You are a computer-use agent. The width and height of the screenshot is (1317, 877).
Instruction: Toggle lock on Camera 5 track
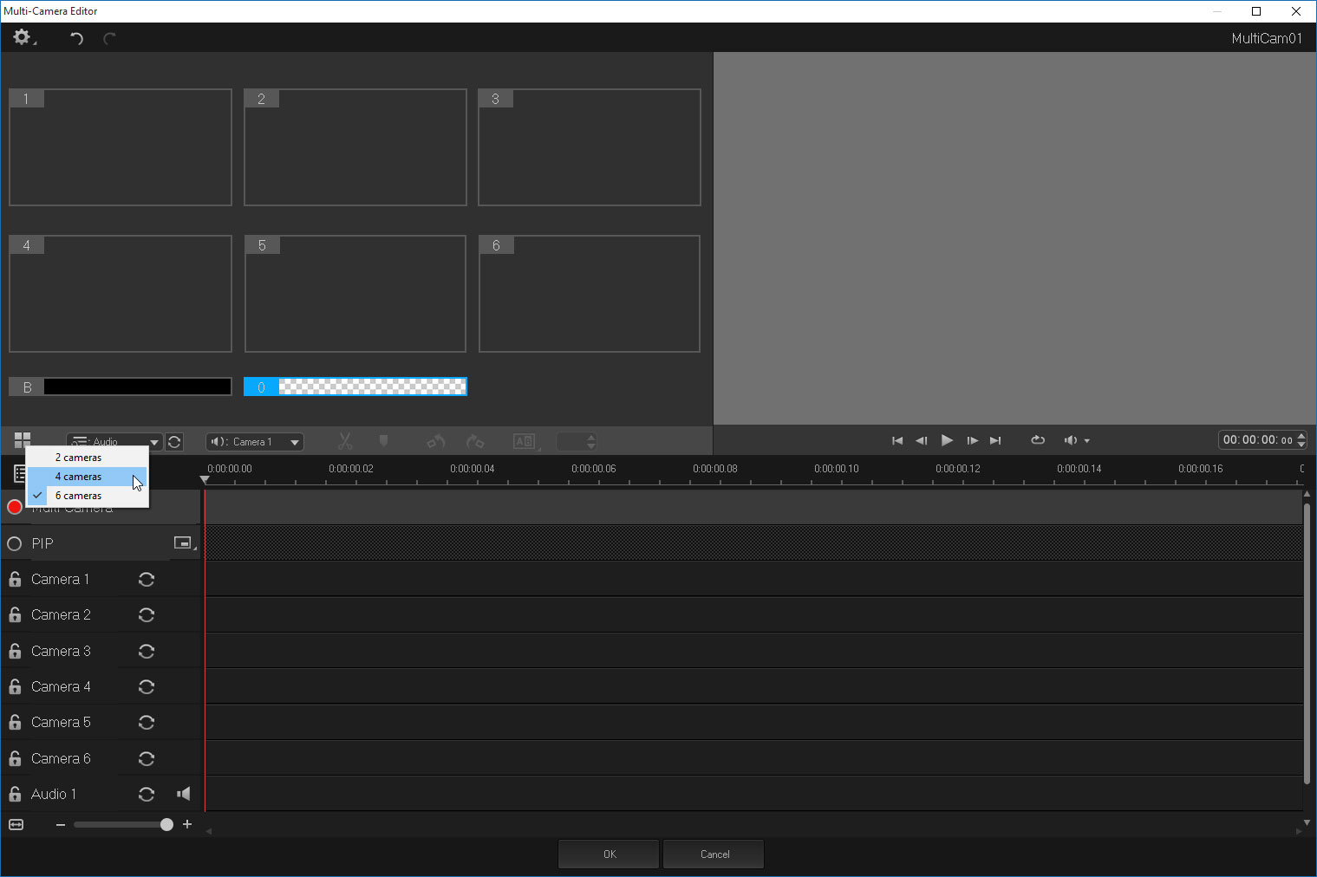[15, 722]
